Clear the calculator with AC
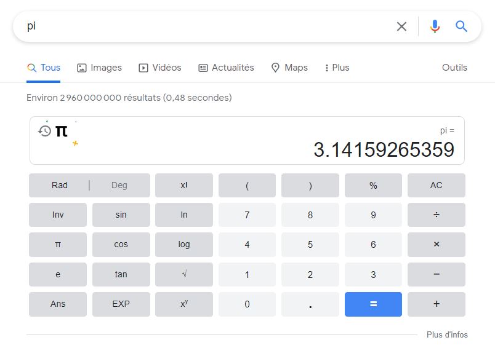Image resolution: width=495 pixels, height=348 pixels. tap(437, 185)
